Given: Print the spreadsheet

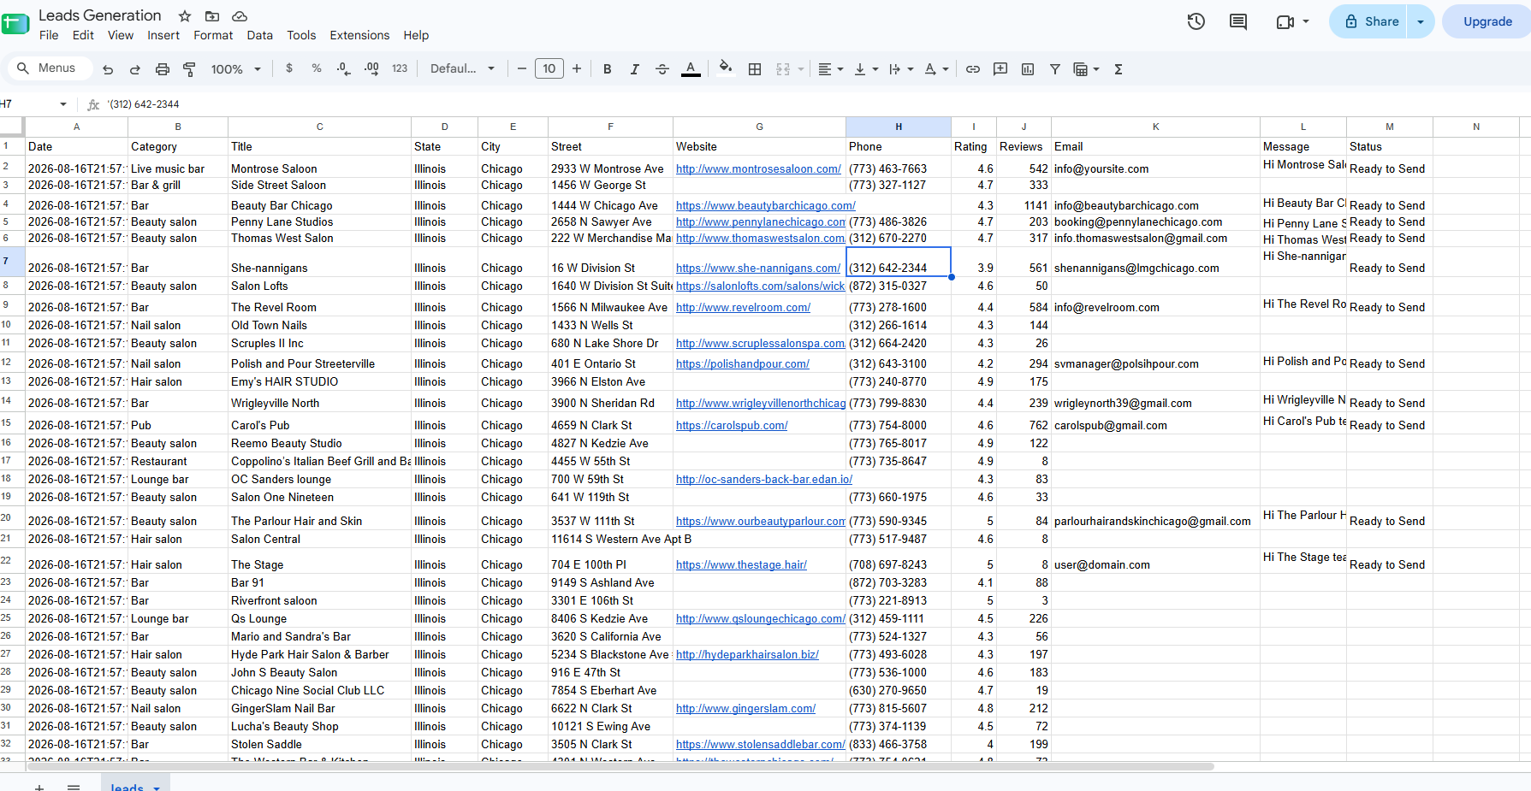Looking at the screenshot, I should 163,69.
